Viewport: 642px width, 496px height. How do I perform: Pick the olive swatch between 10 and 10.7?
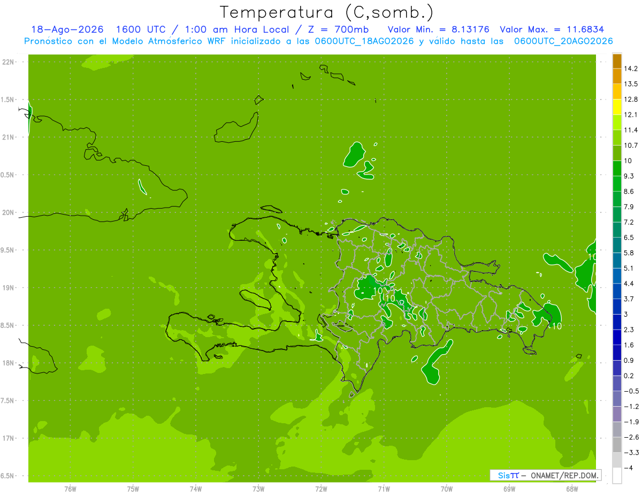tap(617, 153)
